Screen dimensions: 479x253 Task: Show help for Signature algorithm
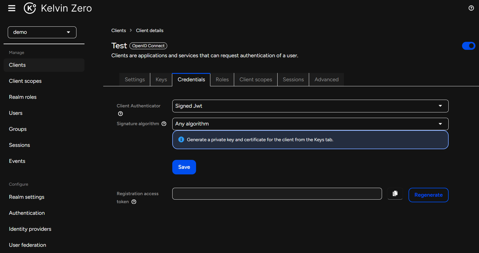(164, 124)
